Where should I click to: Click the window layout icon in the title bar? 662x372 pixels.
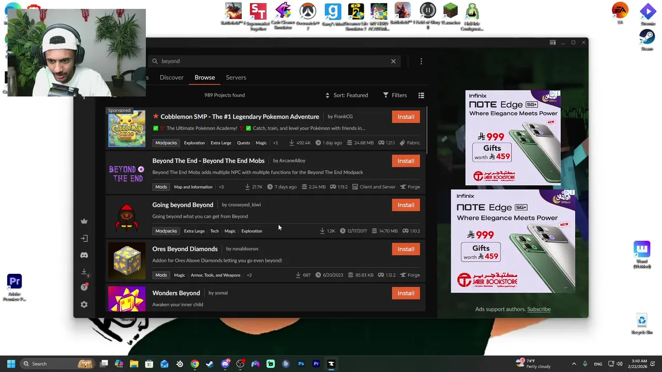pos(552,42)
